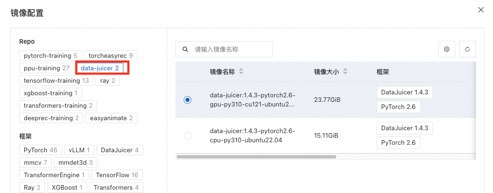Filter by easyanimate repo tag
493x193 pixels.
coord(111,118)
